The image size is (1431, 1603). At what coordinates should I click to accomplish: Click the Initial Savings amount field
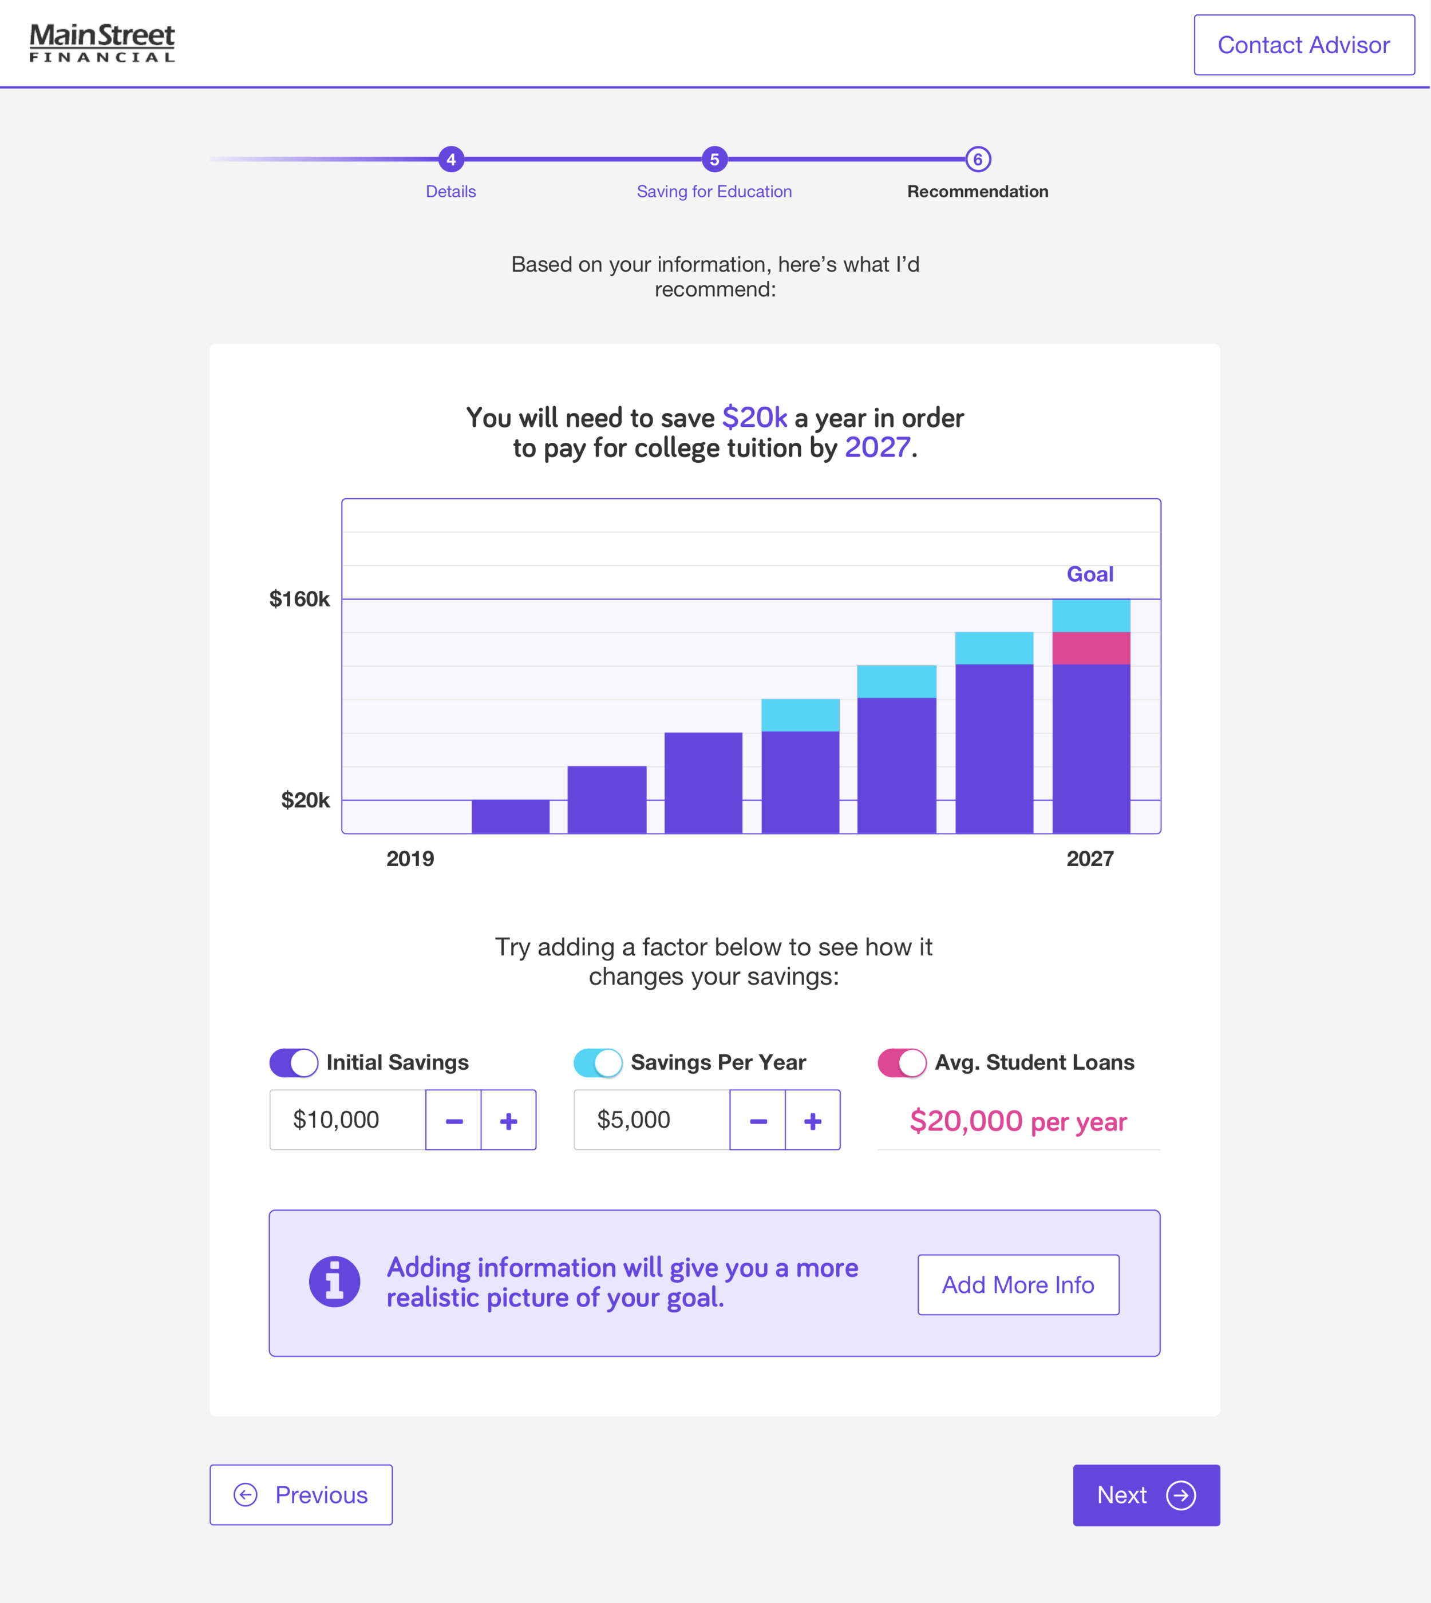tap(347, 1121)
